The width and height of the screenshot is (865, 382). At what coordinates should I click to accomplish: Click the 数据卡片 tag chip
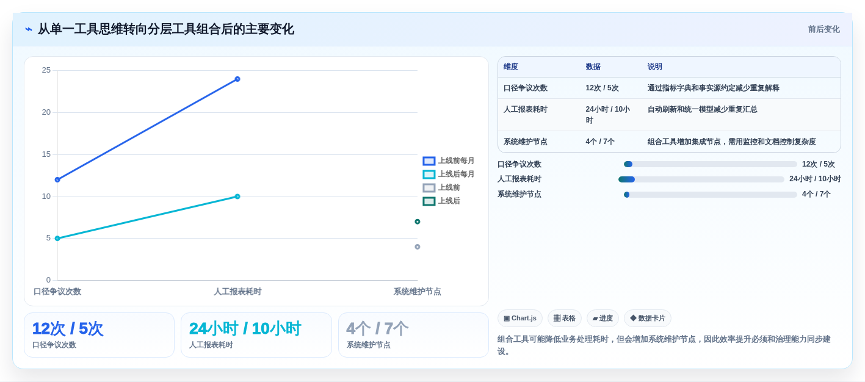[x=648, y=318]
